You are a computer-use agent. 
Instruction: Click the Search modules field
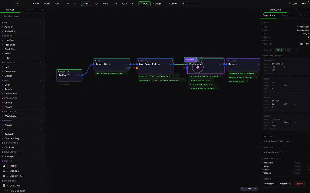(21, 16)
